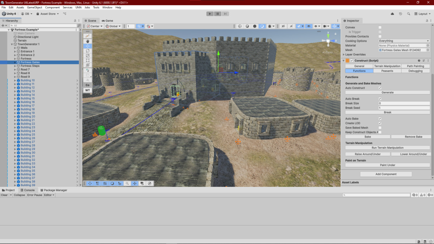Open the Construct script presets icon

click(424, 61)
